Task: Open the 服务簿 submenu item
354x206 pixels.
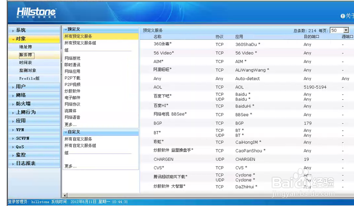Action: pos(26,55)
